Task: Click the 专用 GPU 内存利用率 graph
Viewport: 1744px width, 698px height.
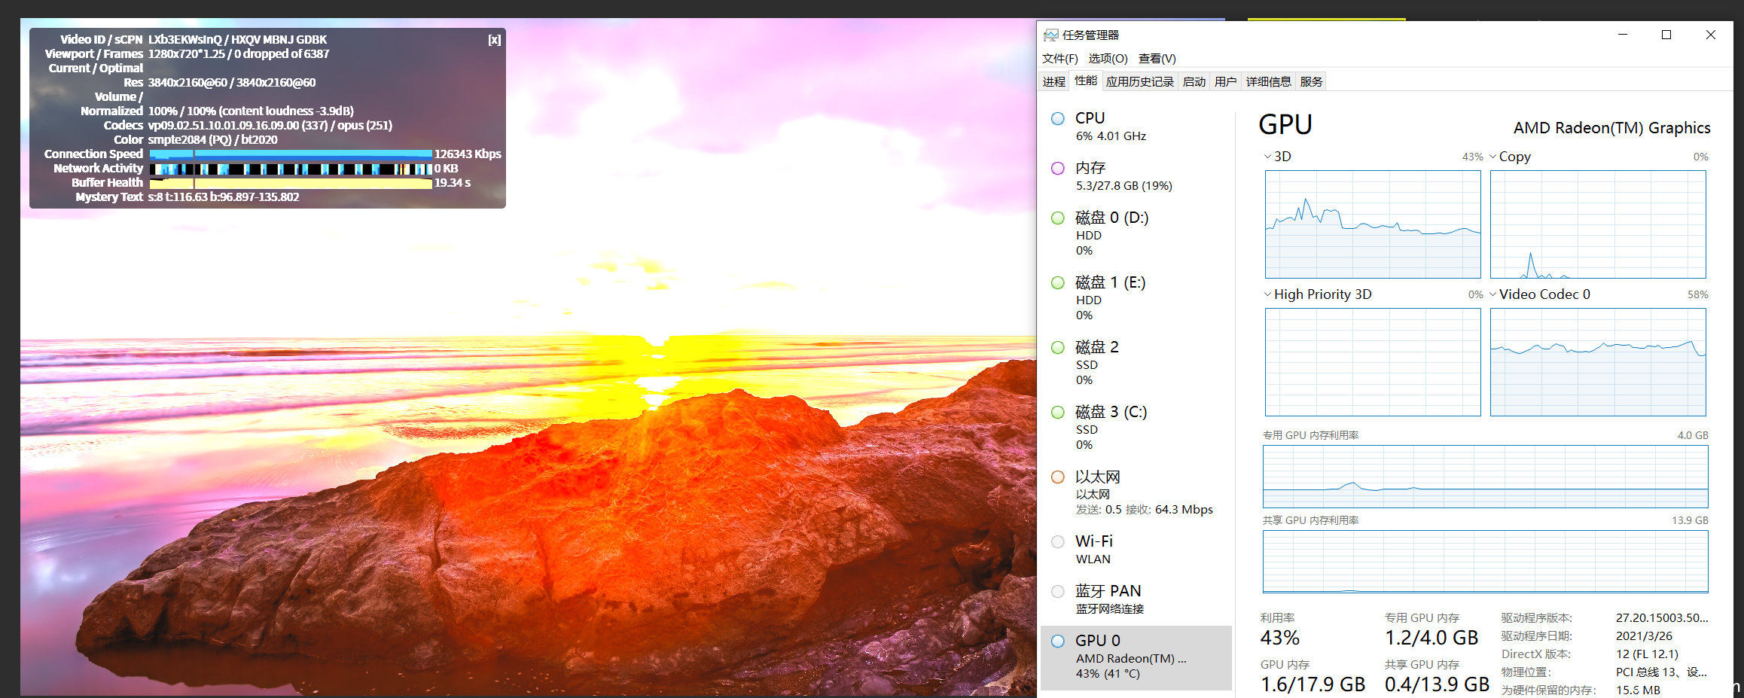Action: (1485, 477)
